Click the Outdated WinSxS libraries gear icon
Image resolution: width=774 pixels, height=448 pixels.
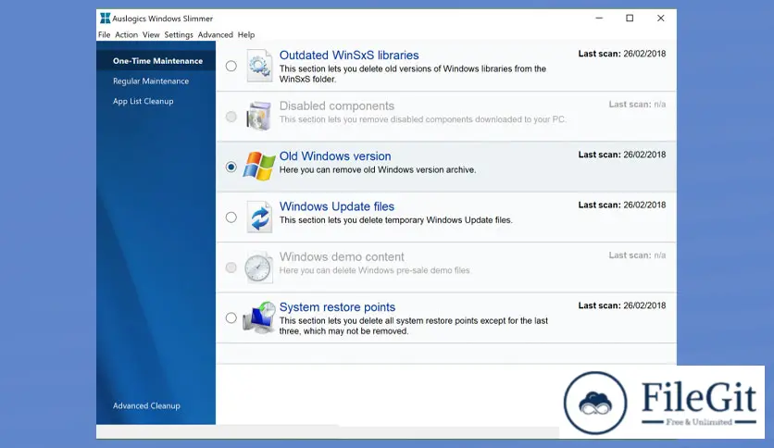coord(259,66)
